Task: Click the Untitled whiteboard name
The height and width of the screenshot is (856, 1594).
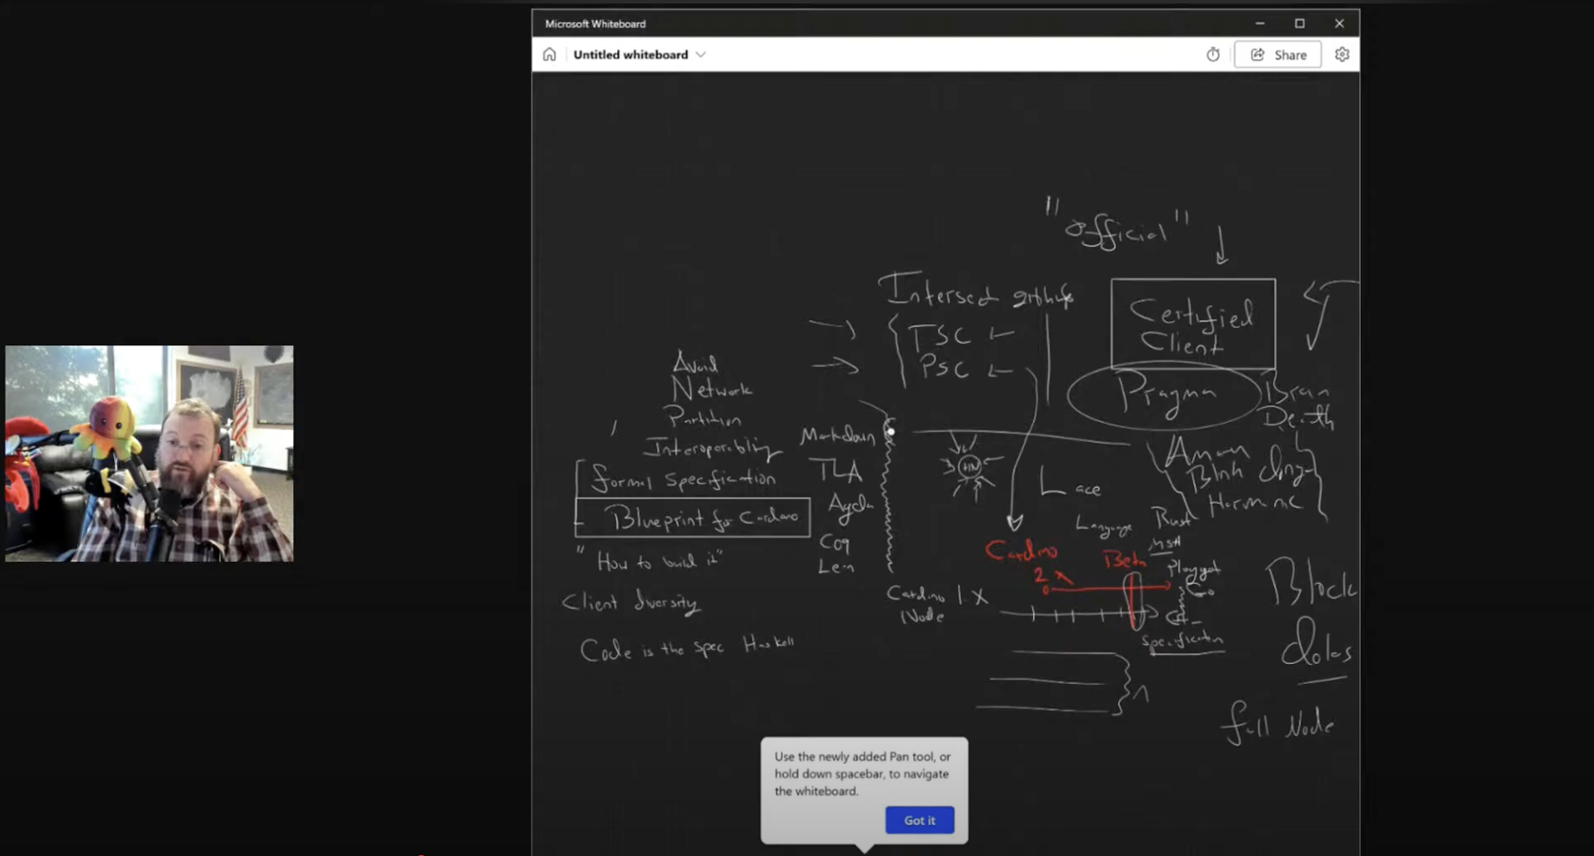Action: 630,55
